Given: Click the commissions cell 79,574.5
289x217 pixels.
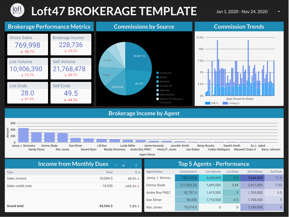Looking at the screenshot, I should (187, 207).
